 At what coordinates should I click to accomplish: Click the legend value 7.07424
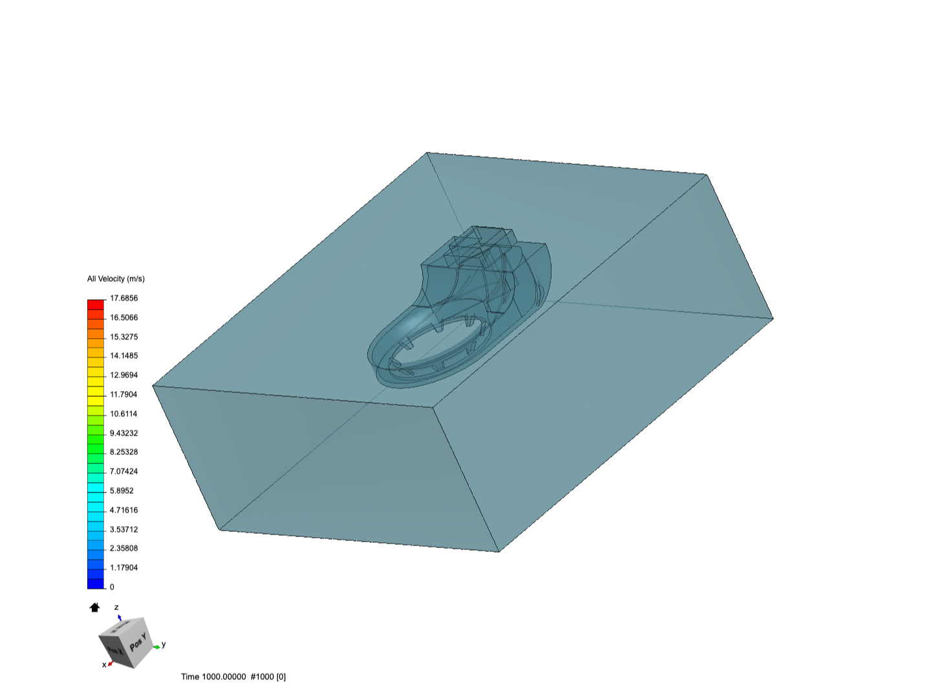coord(123,472)
